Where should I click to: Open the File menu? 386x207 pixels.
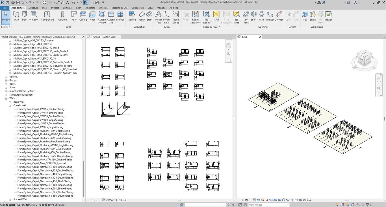point(5,8)
